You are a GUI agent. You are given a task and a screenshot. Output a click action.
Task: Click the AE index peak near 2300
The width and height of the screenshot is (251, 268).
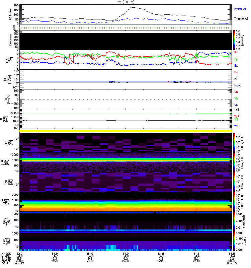pyautogui.click(x=132, y=7)
